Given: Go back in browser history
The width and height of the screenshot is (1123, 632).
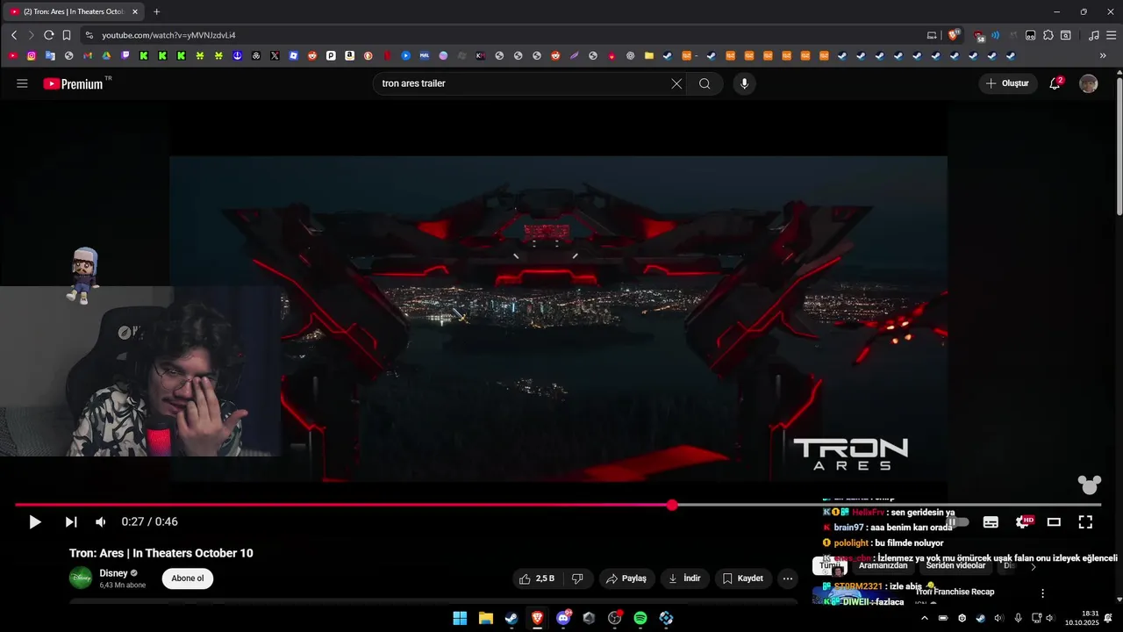Looking at the screenshot, I should tap(14, 35).
